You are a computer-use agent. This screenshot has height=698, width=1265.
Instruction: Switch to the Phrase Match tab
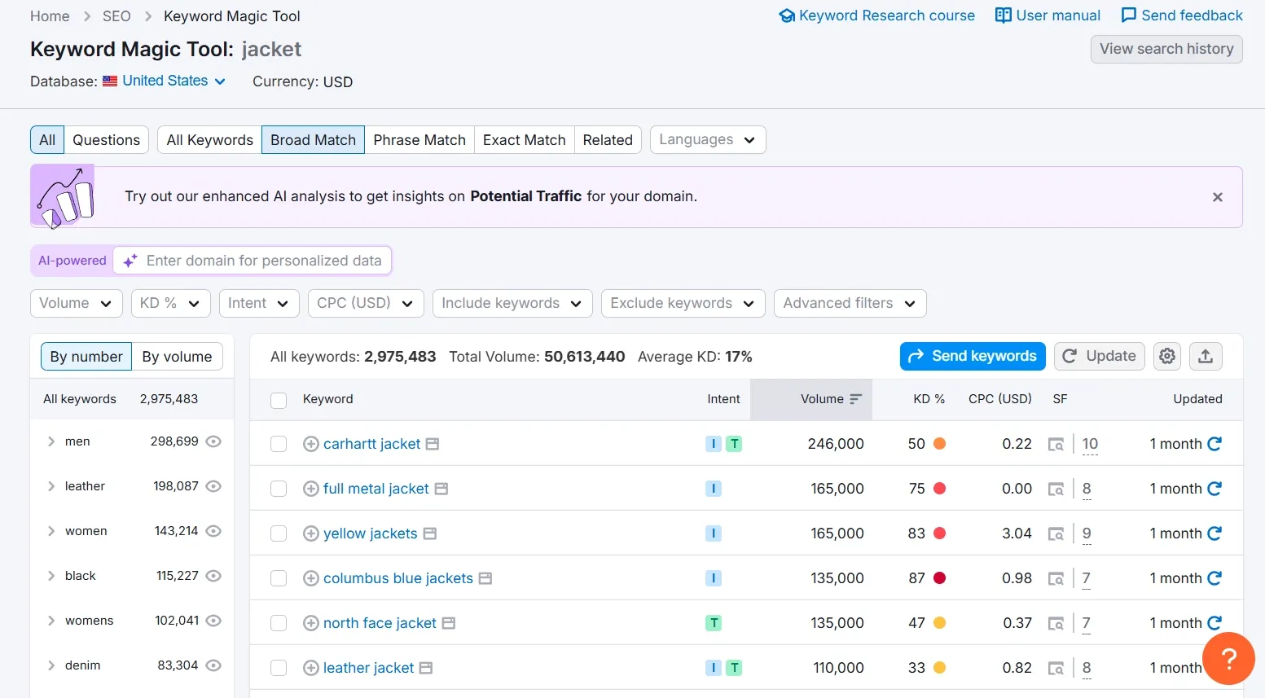pyautogui.click(x=419, y=140)
